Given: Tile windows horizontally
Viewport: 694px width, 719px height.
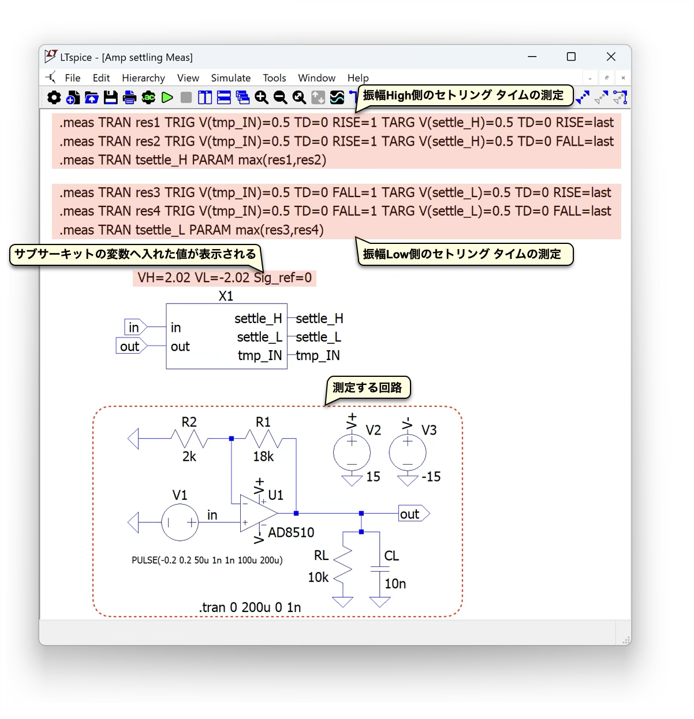Looking at the screenshot, I should pyautogui.click(x=224, y=98).
